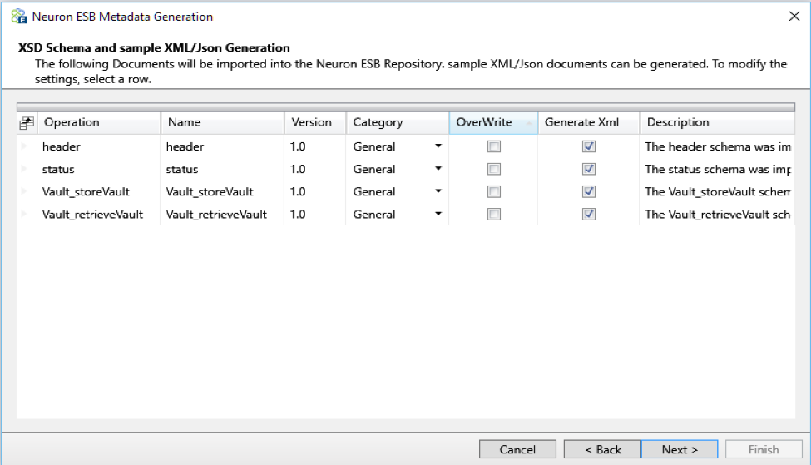Check OverWrite for Vault_retrieveVault
This screenshot has width=811, height=465.
point(494,214)
